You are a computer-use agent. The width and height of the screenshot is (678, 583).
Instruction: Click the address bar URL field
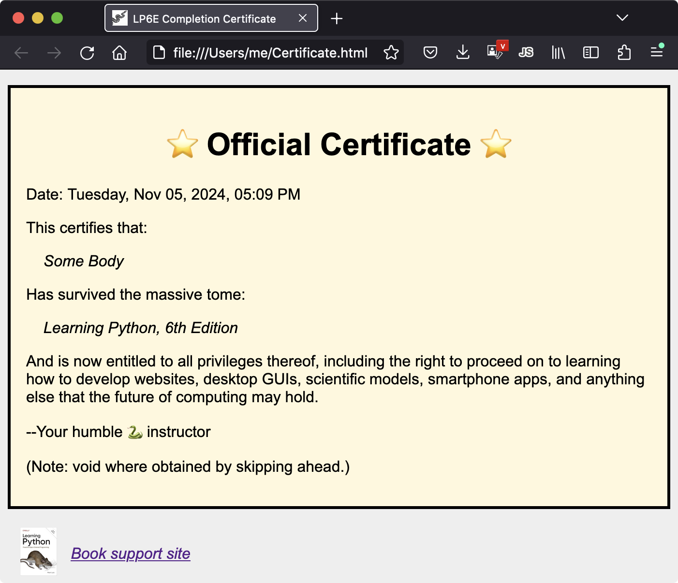pyautogui.click(x=270, y=53)
